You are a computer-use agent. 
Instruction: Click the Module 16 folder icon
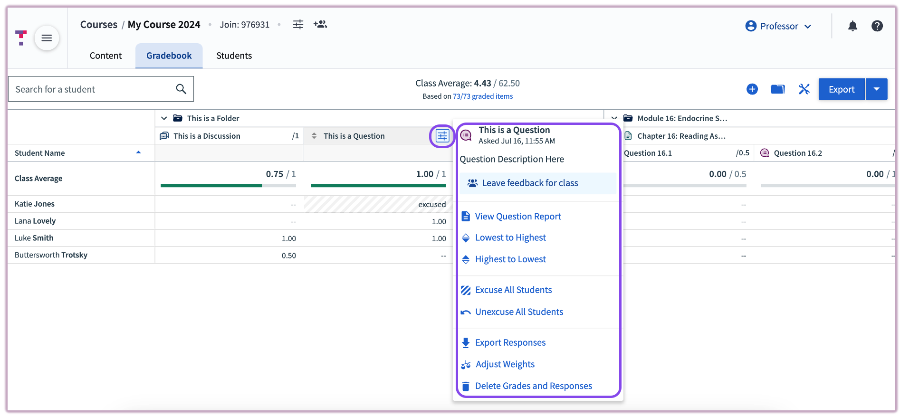coord(628,118)
